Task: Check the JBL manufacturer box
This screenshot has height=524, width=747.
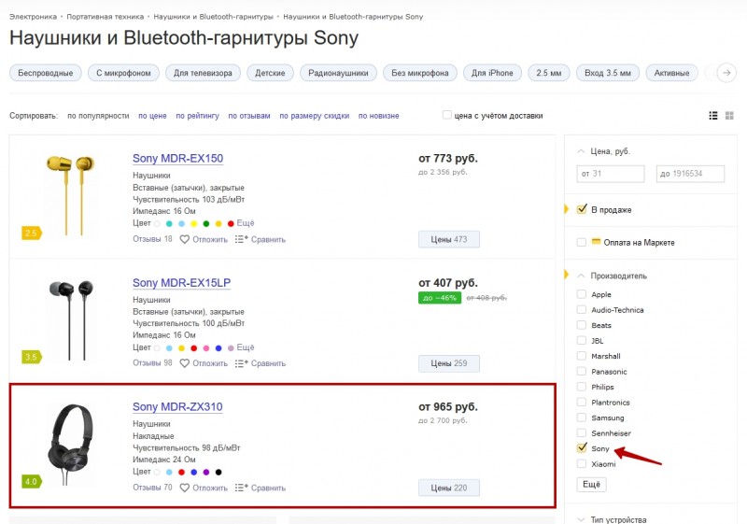Action: (x=581, y=340)
